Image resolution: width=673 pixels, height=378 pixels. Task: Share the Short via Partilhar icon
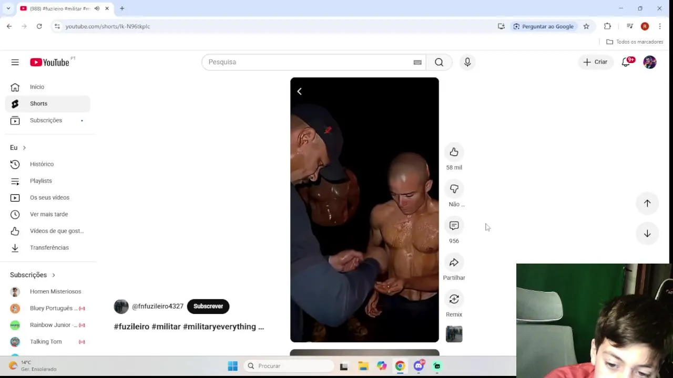(454, 262)
